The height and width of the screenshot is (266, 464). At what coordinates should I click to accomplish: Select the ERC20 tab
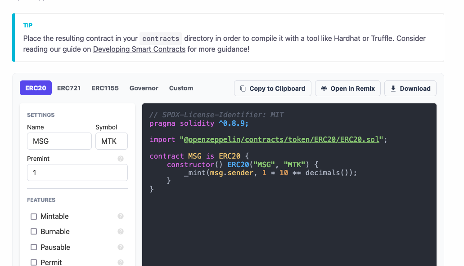(36, 88)
